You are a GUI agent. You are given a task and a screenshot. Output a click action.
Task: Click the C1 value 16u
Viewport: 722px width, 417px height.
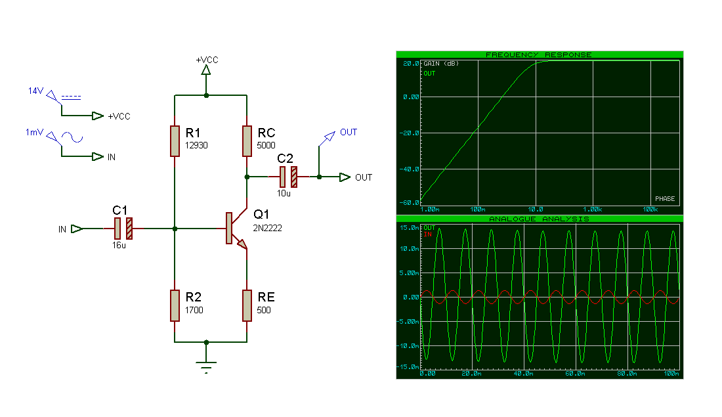(119, 246)
